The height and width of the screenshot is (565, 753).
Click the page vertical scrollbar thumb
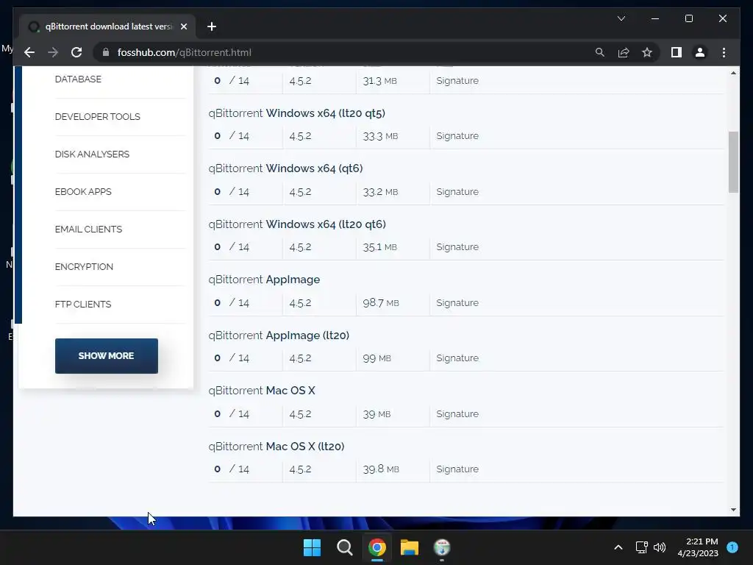coord(733,162)
